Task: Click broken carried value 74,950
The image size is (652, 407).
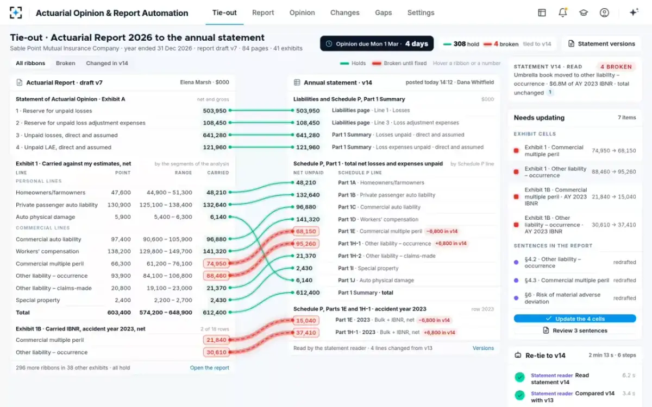Action: tap(216, 264)
